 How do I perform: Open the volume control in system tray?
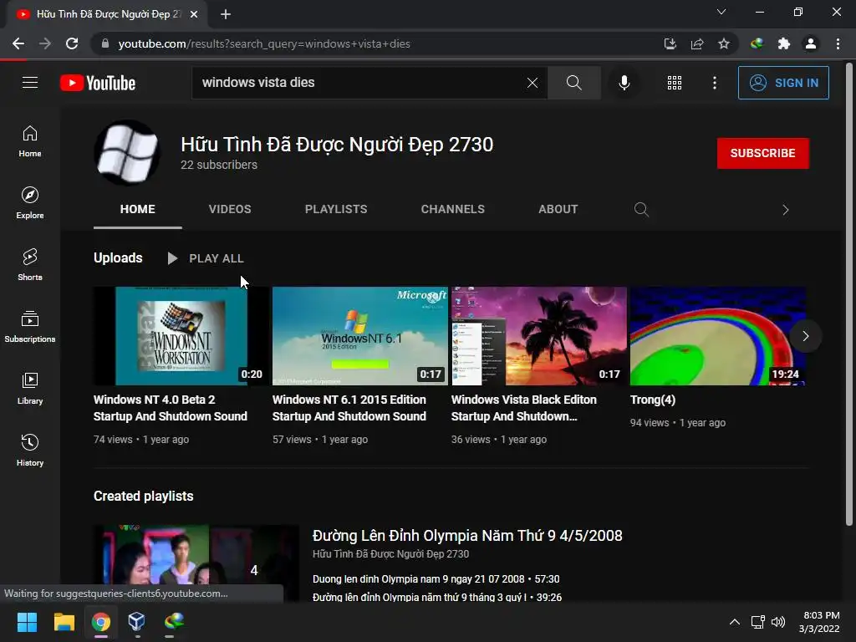(x=778, y=622)
